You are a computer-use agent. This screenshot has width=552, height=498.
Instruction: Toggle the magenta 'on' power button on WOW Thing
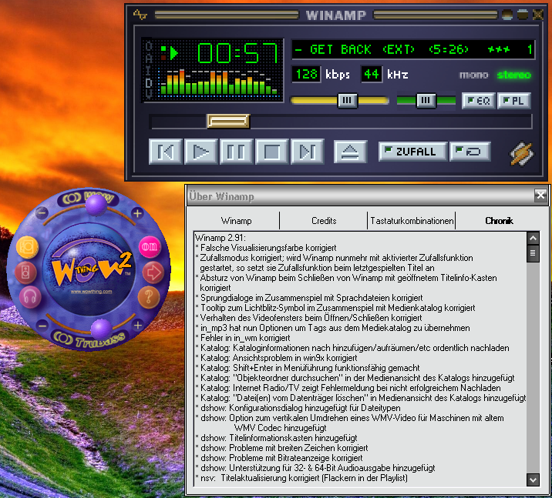coord(150,246)
